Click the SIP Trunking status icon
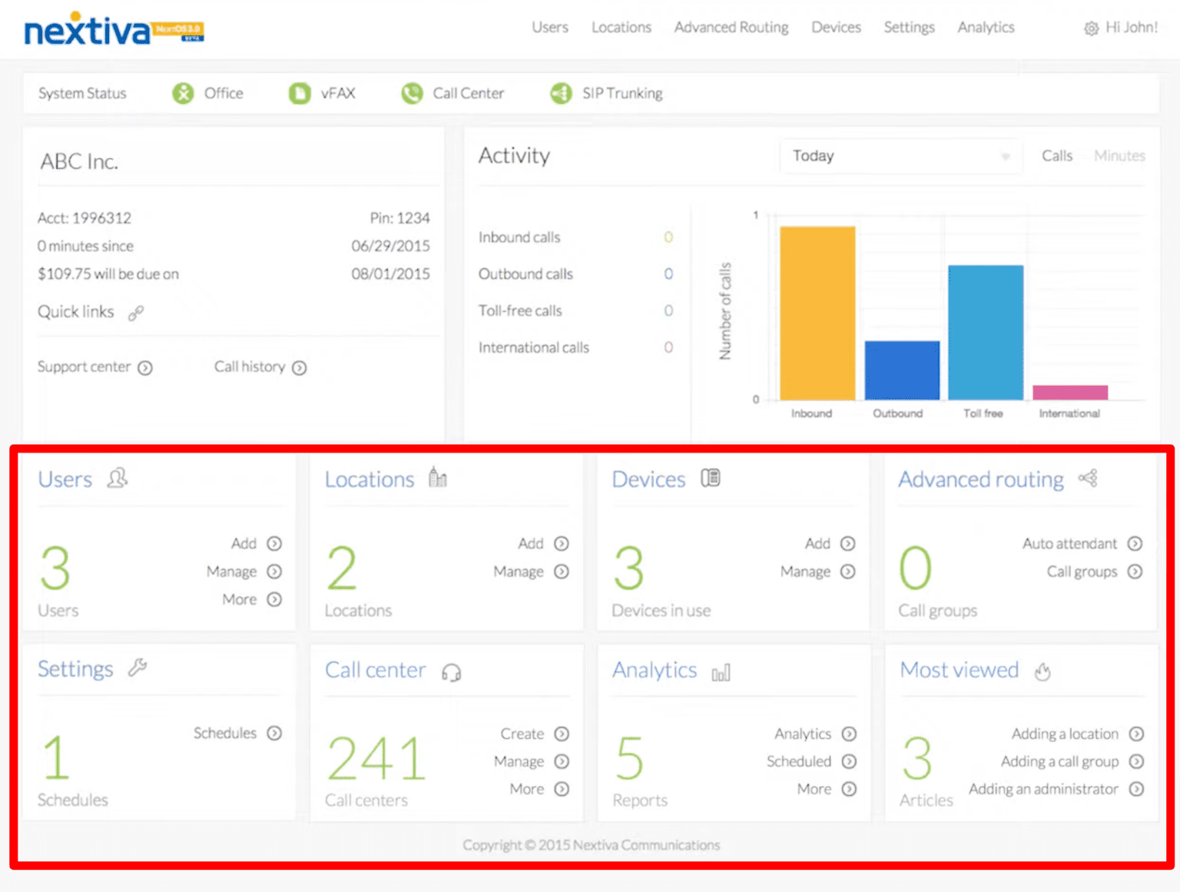Screen dimensions: 1180x892 pos(561,94)
